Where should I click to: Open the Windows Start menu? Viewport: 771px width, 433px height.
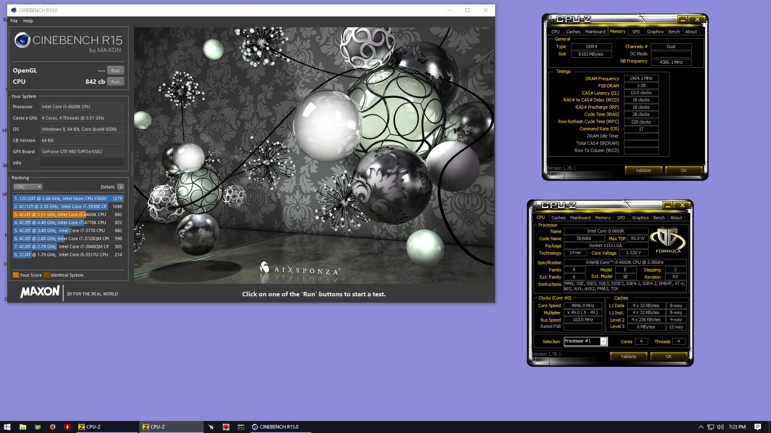coord(7,427)
